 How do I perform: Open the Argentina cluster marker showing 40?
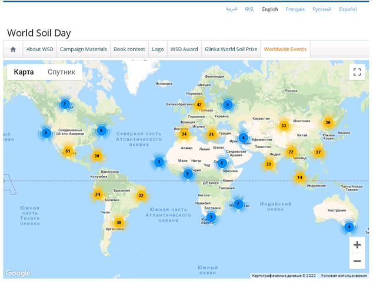tap(119, 223)
